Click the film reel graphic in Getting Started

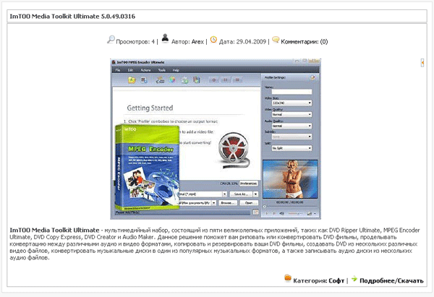(234, 150)
